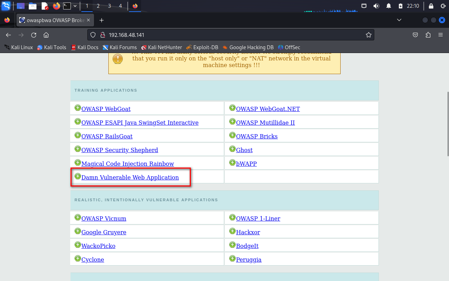Open the OWASP Vicnum link
The height and width of the screenshot is (281, 449).
(104, 218)
